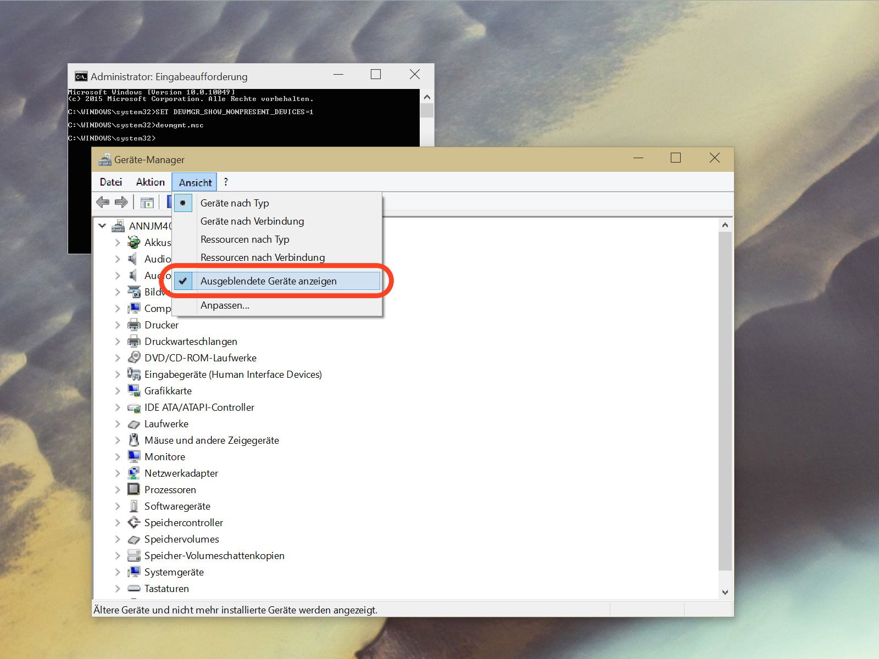Expand the Netzwerkadapter category
This screenshot has height=659, width=879.
(x=117, y=473)
